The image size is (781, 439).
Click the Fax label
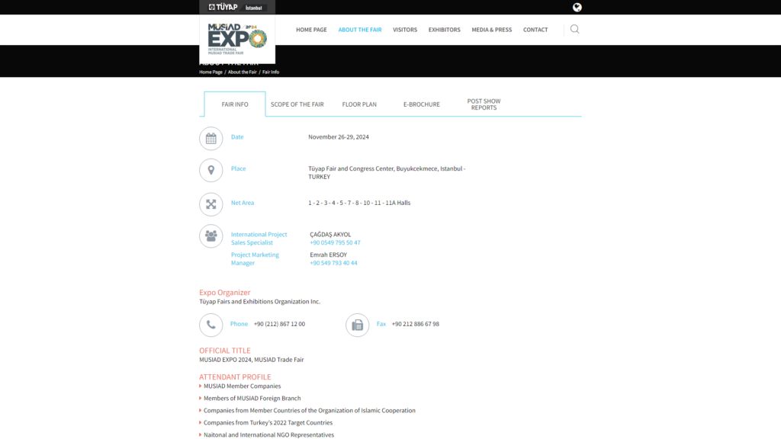[x=381, y=324]
